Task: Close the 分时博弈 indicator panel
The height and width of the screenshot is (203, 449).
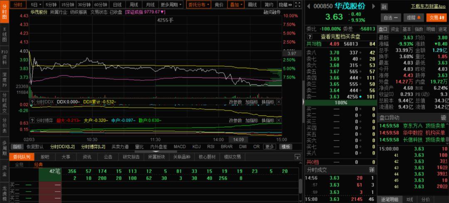Action: (279, 120)
